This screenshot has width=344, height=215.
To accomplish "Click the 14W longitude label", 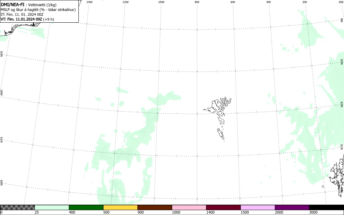I will 89,2.
